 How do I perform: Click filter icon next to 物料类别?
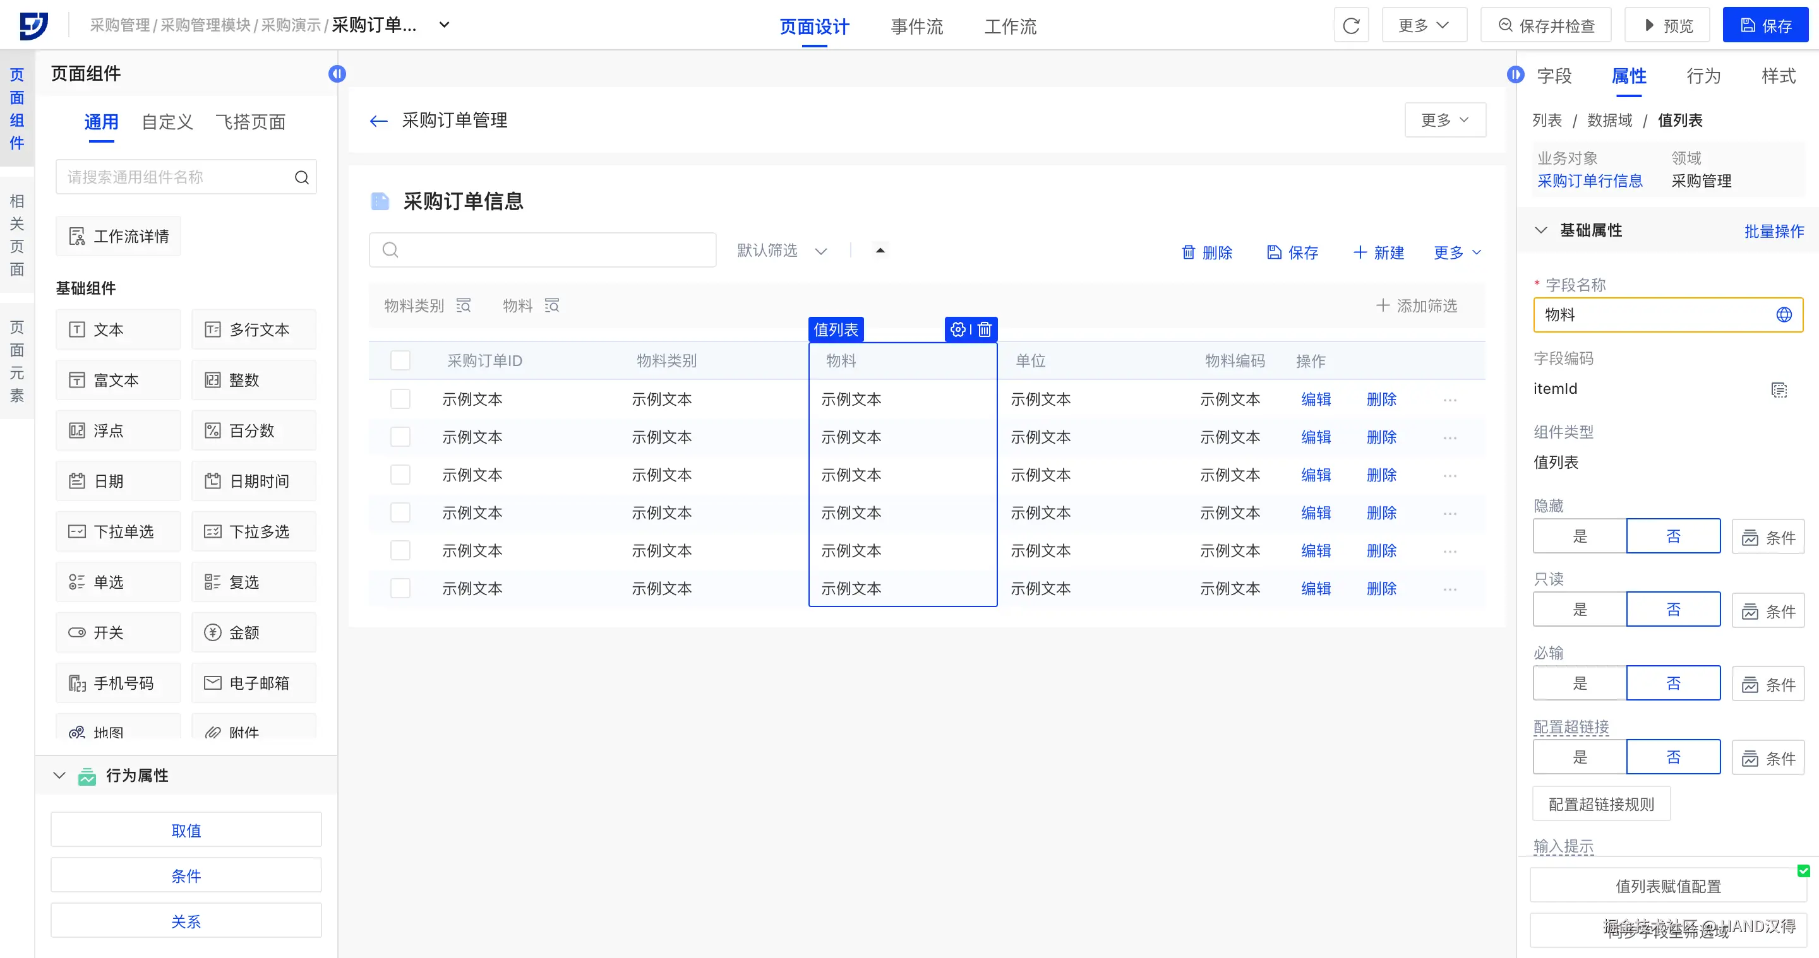tap(463, 305)
